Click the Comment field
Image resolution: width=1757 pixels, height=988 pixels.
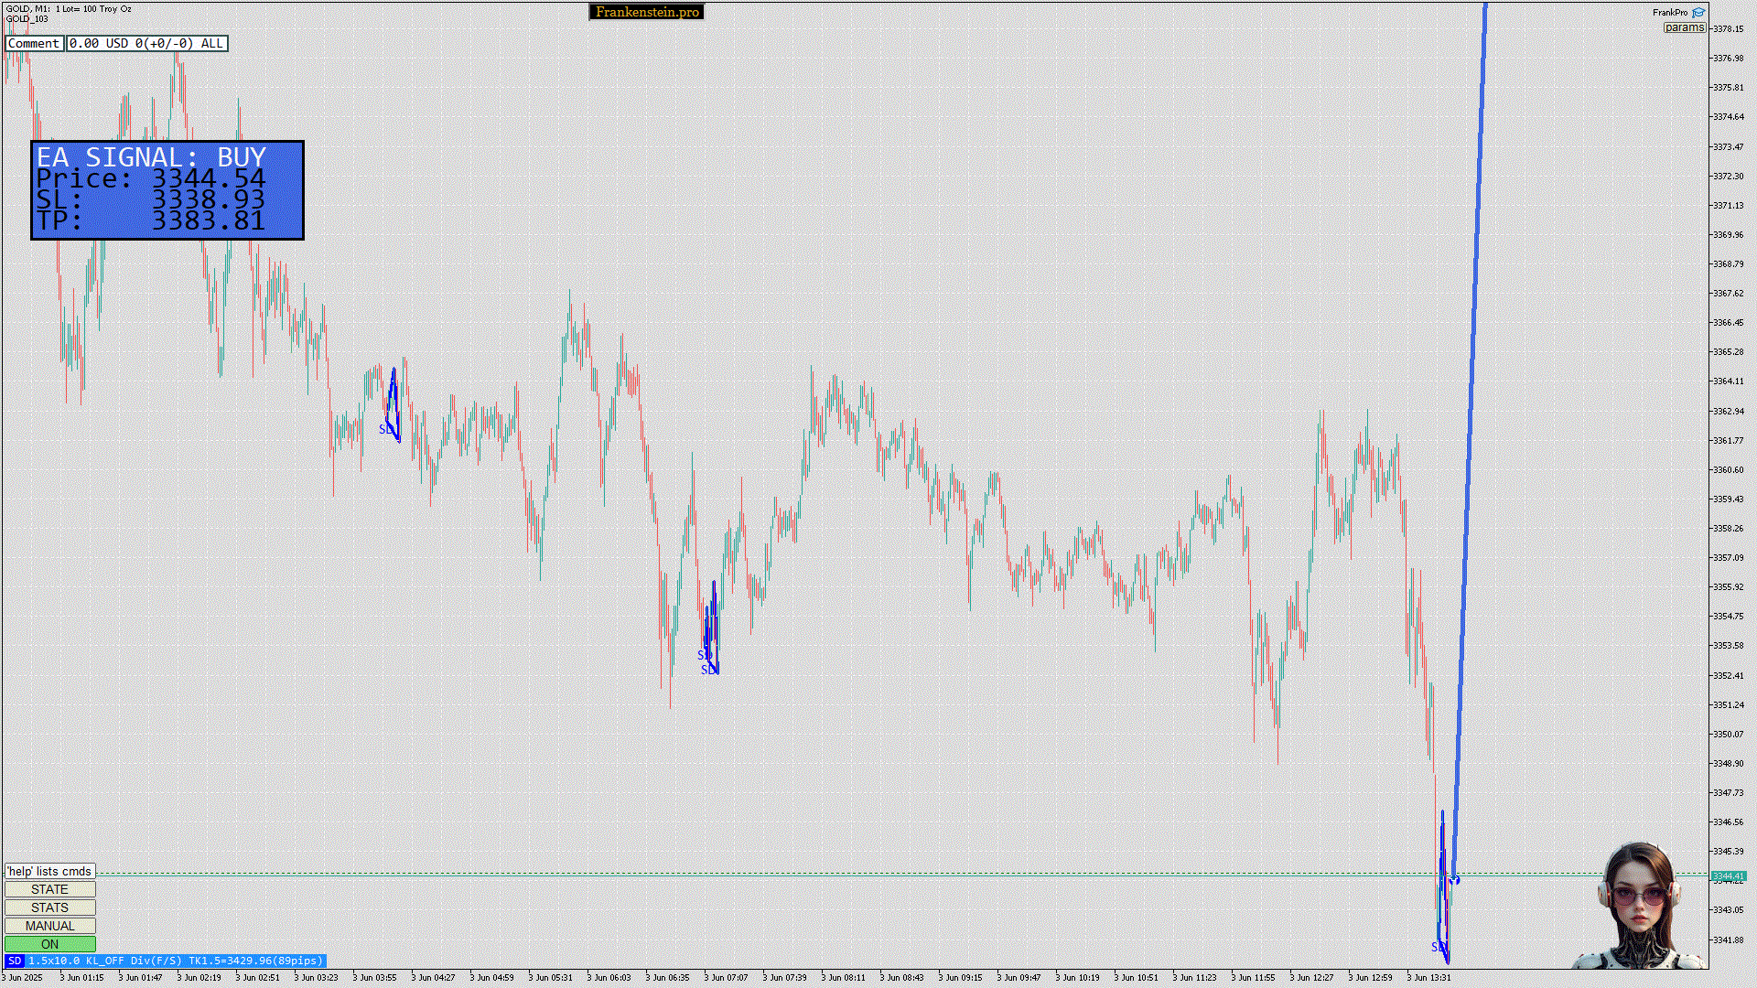pyautogui.click(x=34, y=44)
